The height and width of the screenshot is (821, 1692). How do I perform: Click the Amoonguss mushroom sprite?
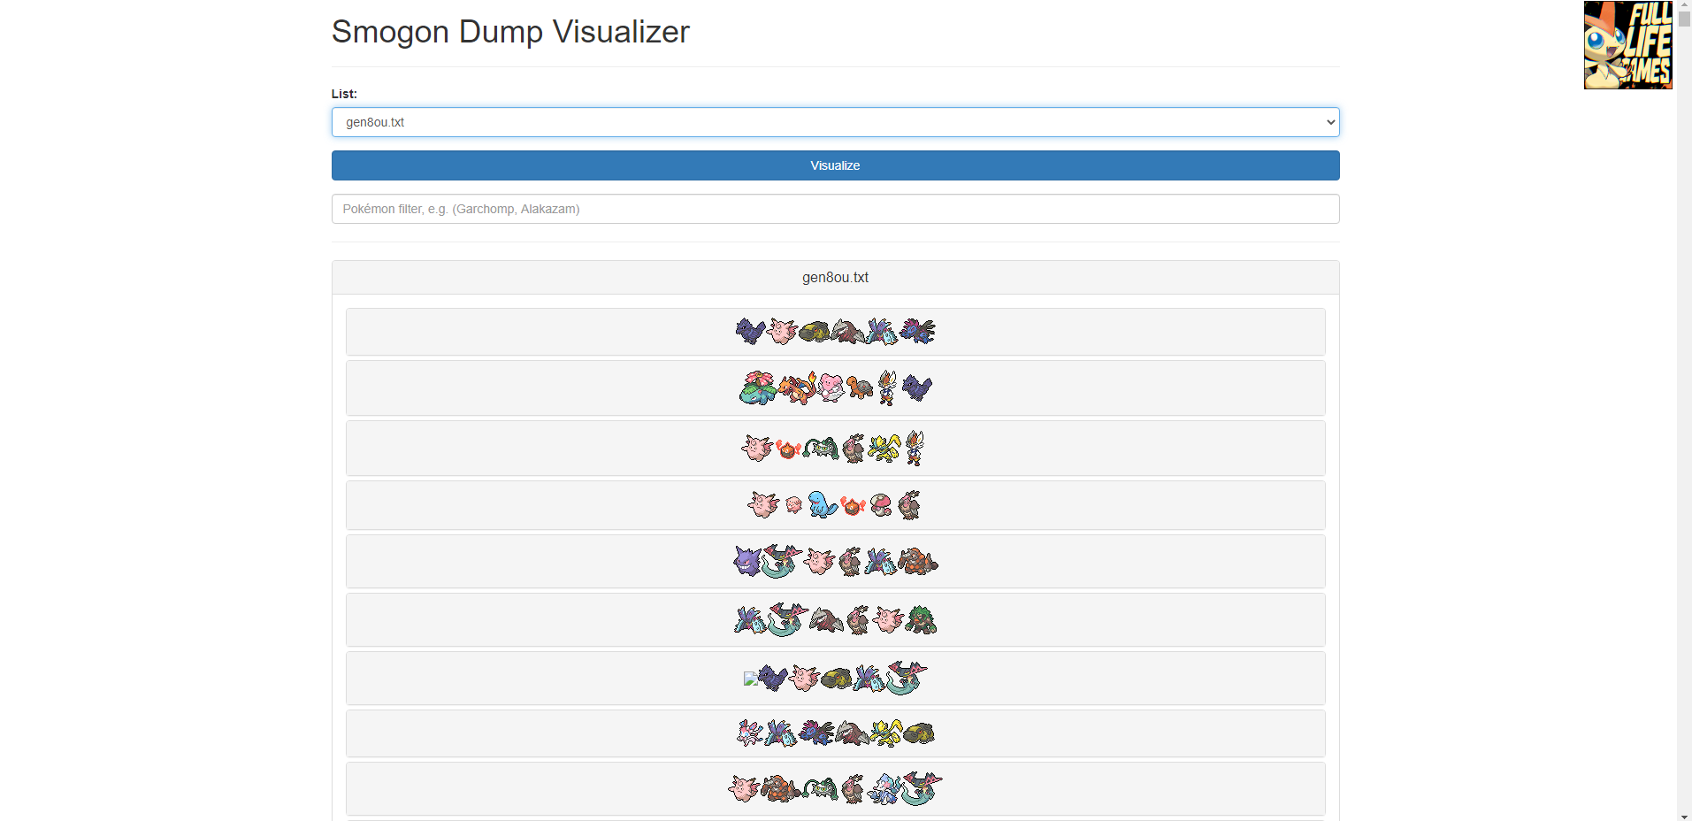click(x=881, y=504)
